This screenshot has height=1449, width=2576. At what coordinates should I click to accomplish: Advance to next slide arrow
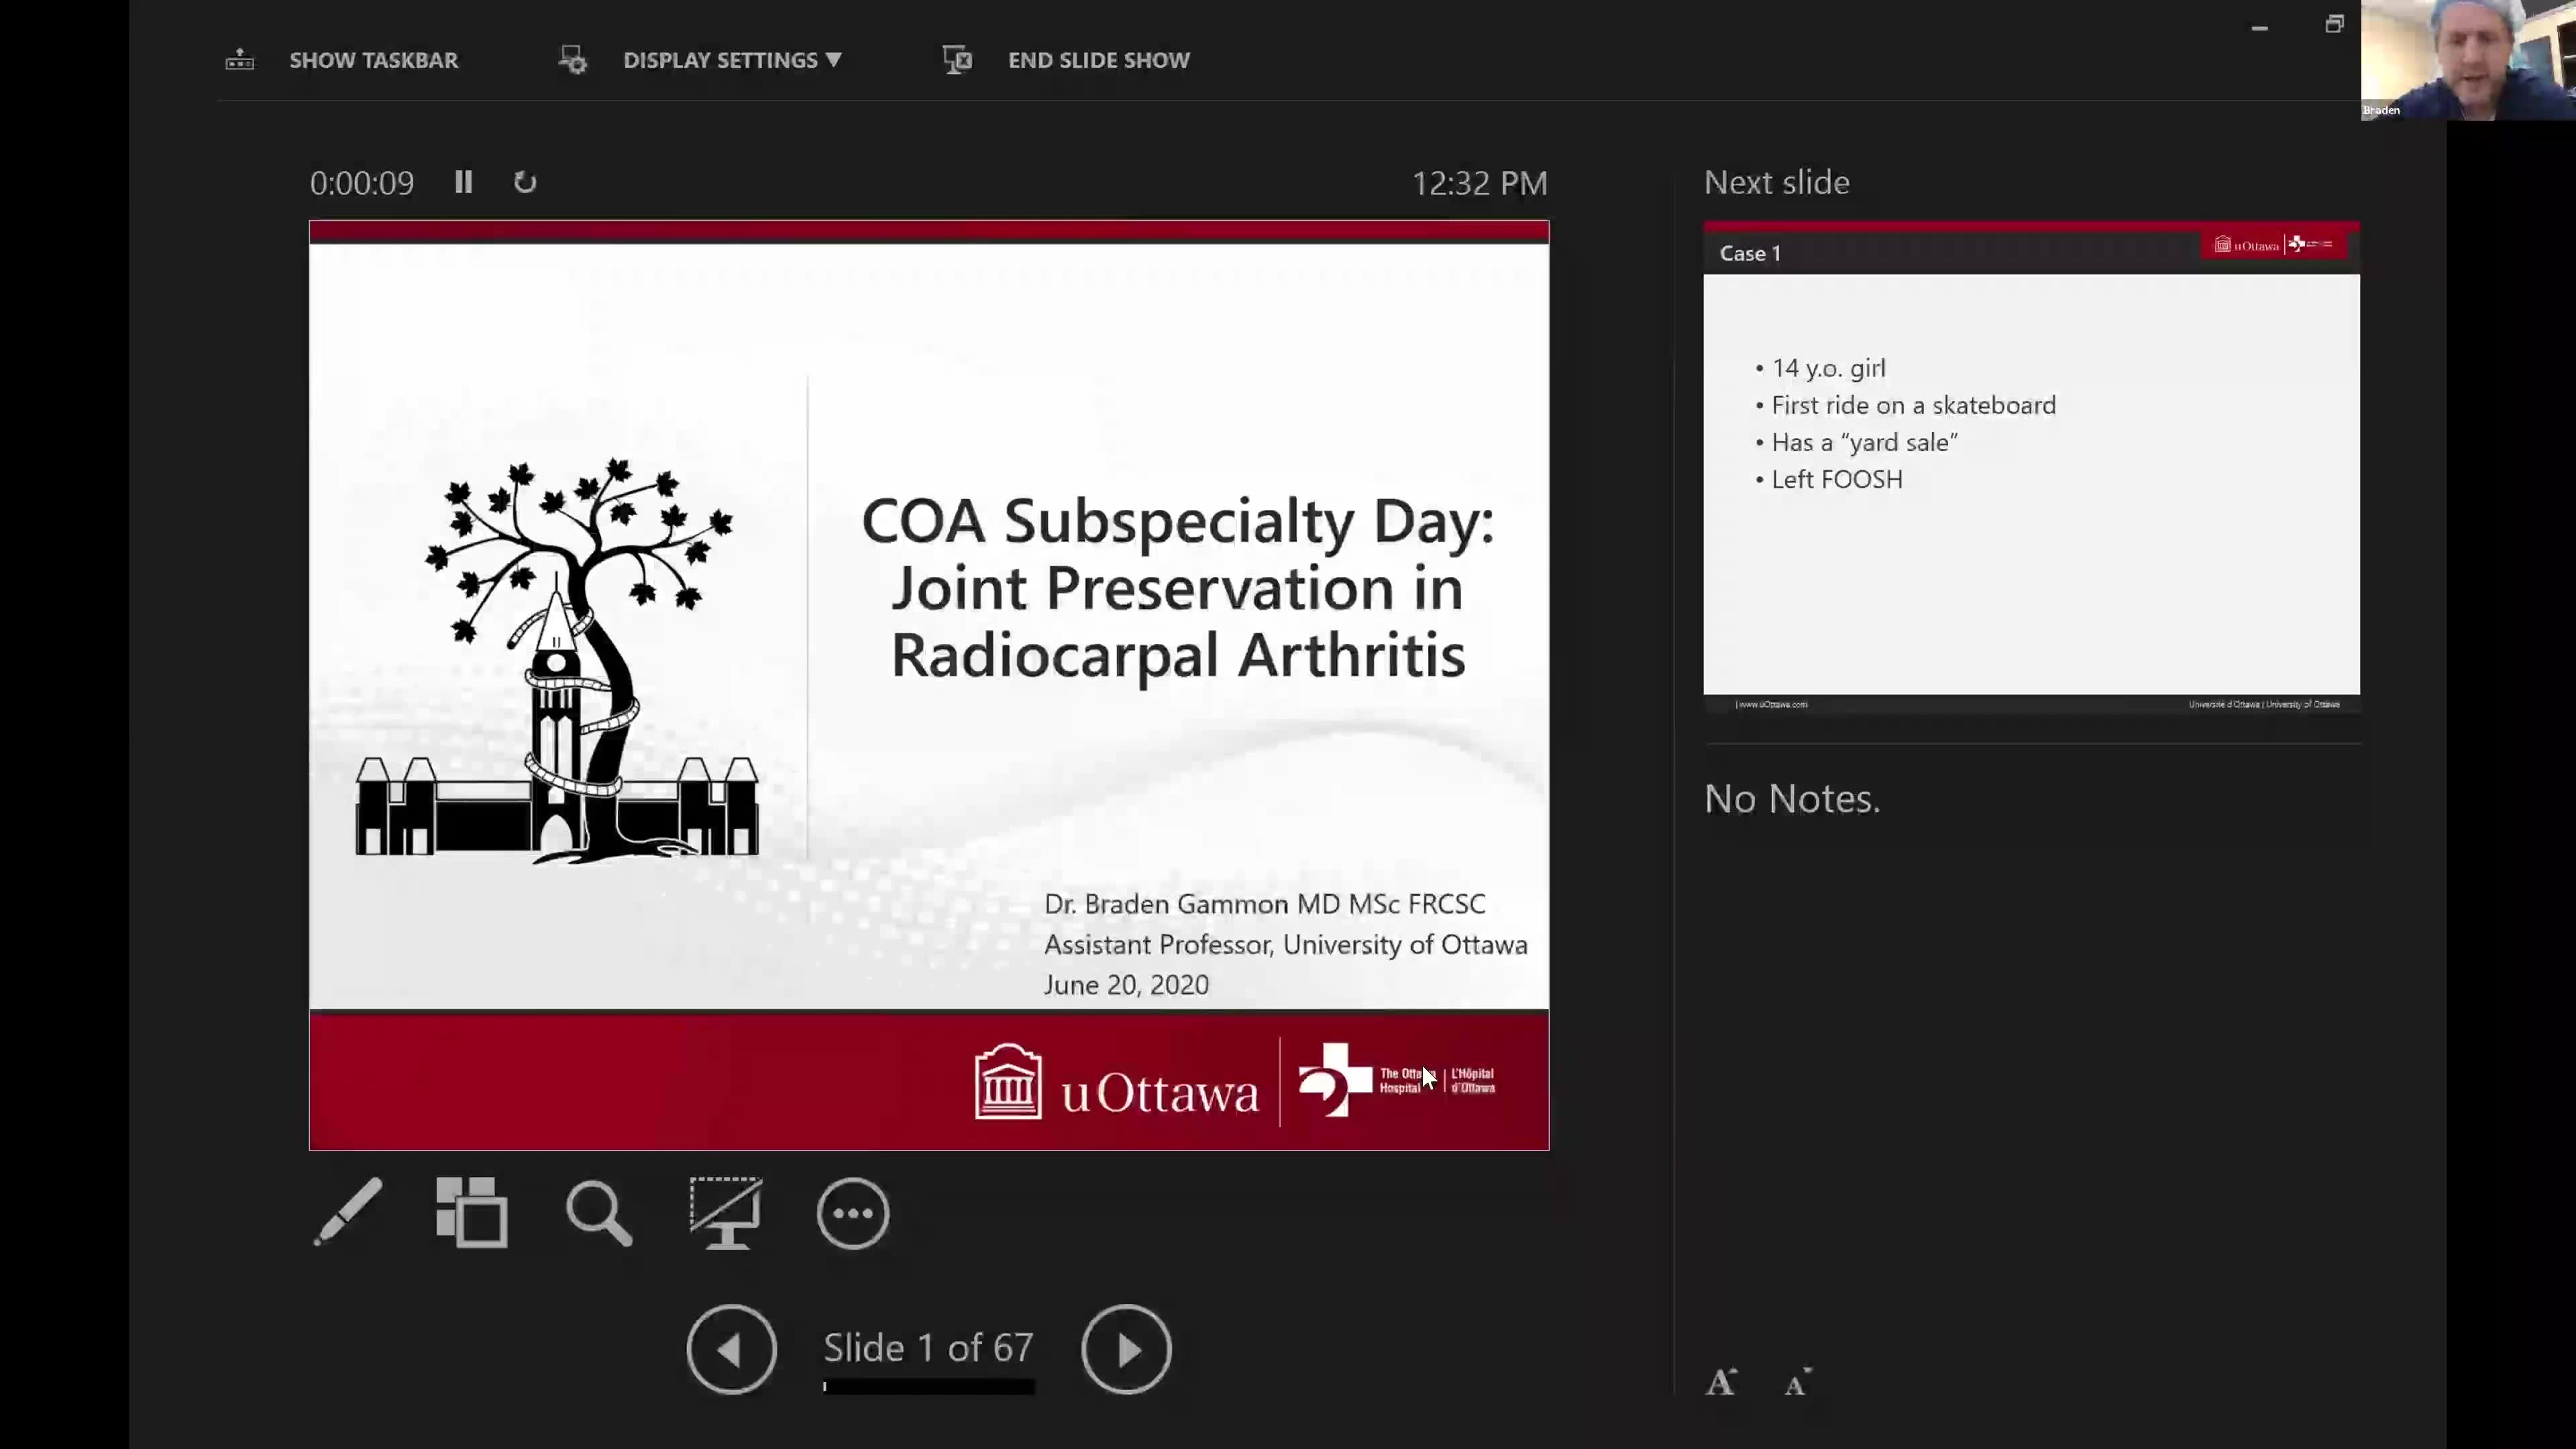1126,1349
